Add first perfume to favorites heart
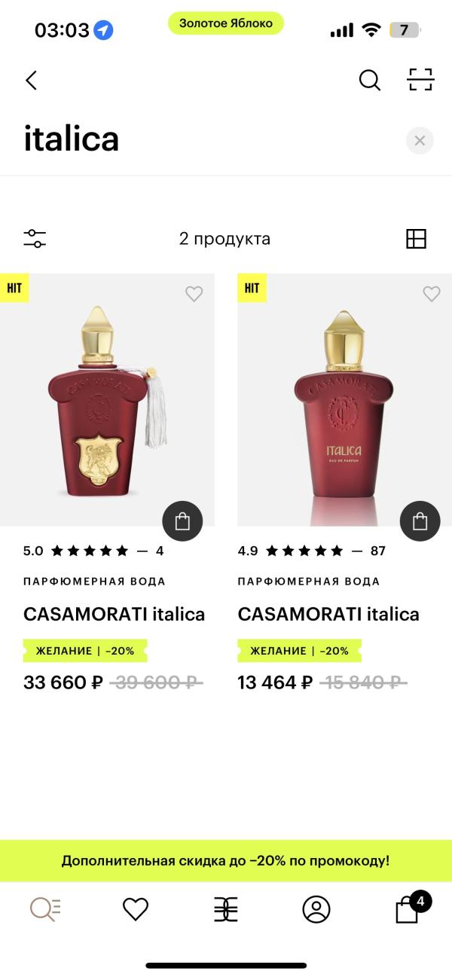 (x=194, y=294)
